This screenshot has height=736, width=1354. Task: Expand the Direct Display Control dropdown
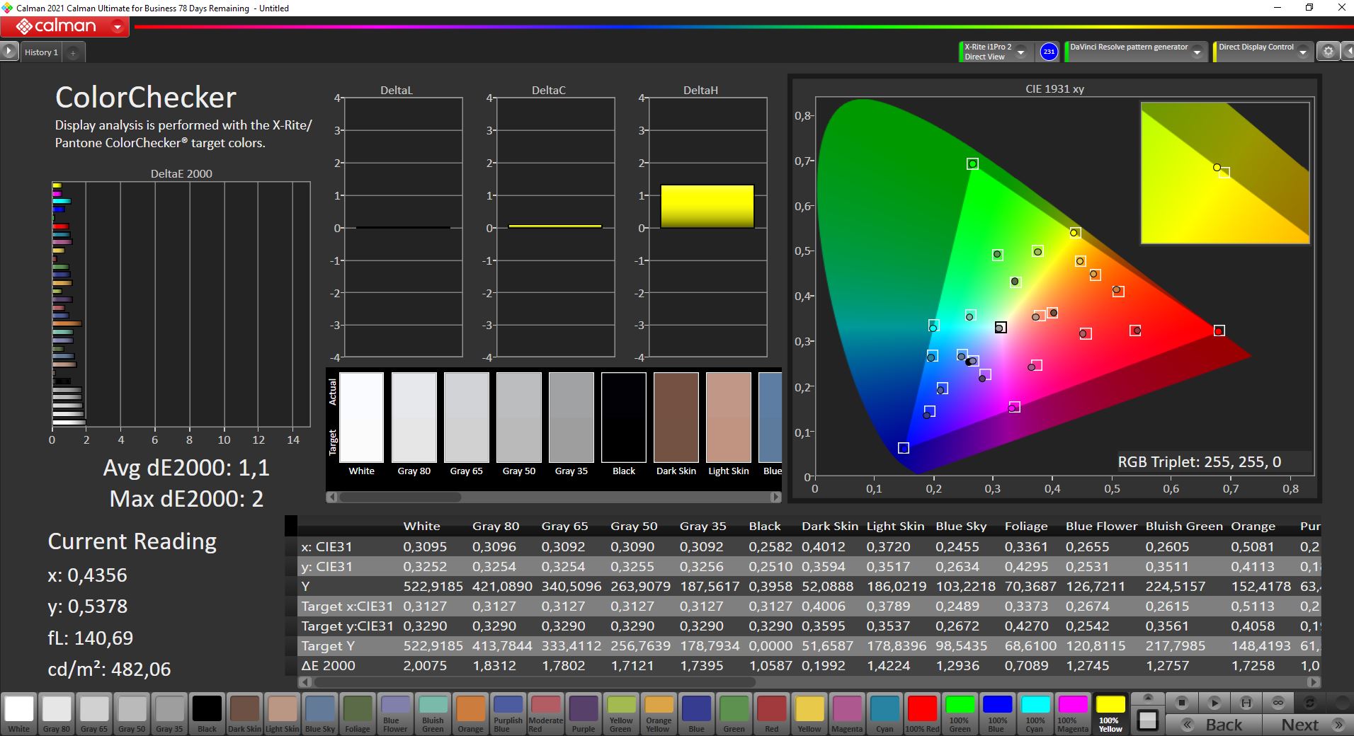point(1303,52)
